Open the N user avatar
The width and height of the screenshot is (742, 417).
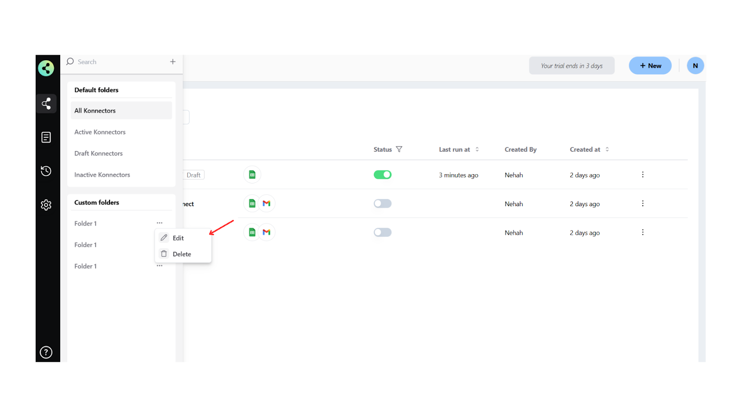[x=695, y=66]
